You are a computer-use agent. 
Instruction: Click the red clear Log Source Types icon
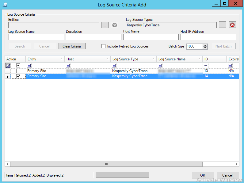232,25
